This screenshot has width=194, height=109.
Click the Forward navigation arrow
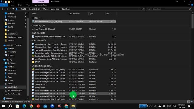(7, 9)
